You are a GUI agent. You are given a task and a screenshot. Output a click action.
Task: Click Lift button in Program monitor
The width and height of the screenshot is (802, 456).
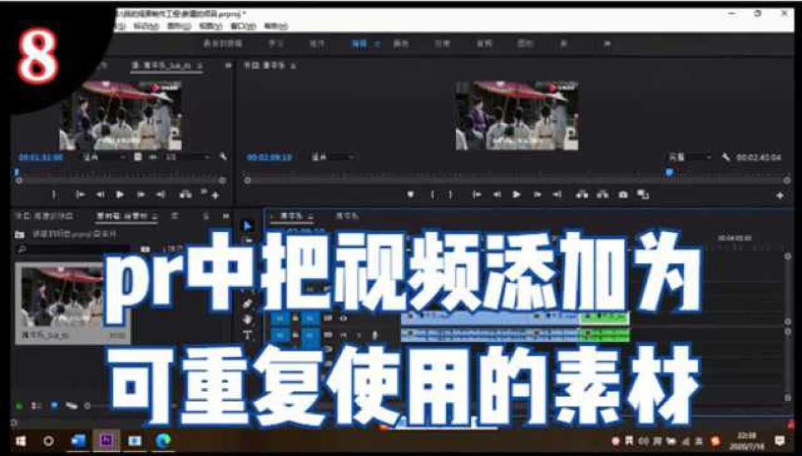582,195
